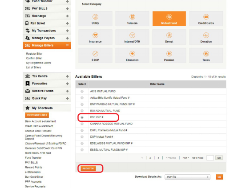The width and height of the screenshot is (246, 188).
Task: Select the Donation category tile
Action: coord(206,37)
